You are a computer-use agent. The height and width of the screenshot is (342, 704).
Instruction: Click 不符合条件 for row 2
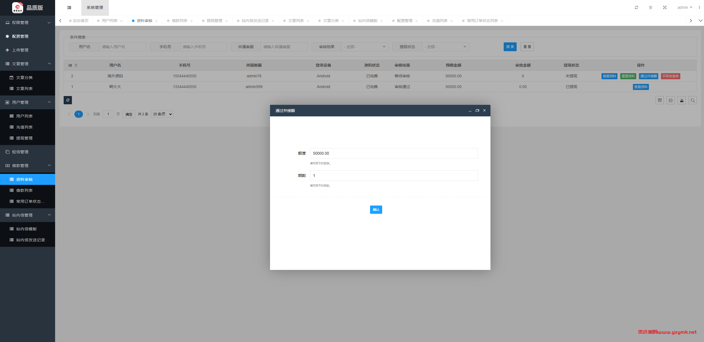[670, 76]
